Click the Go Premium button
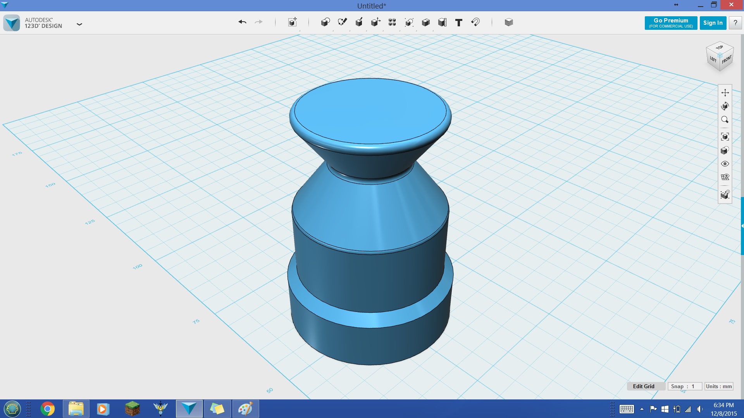 coord(671,23)
